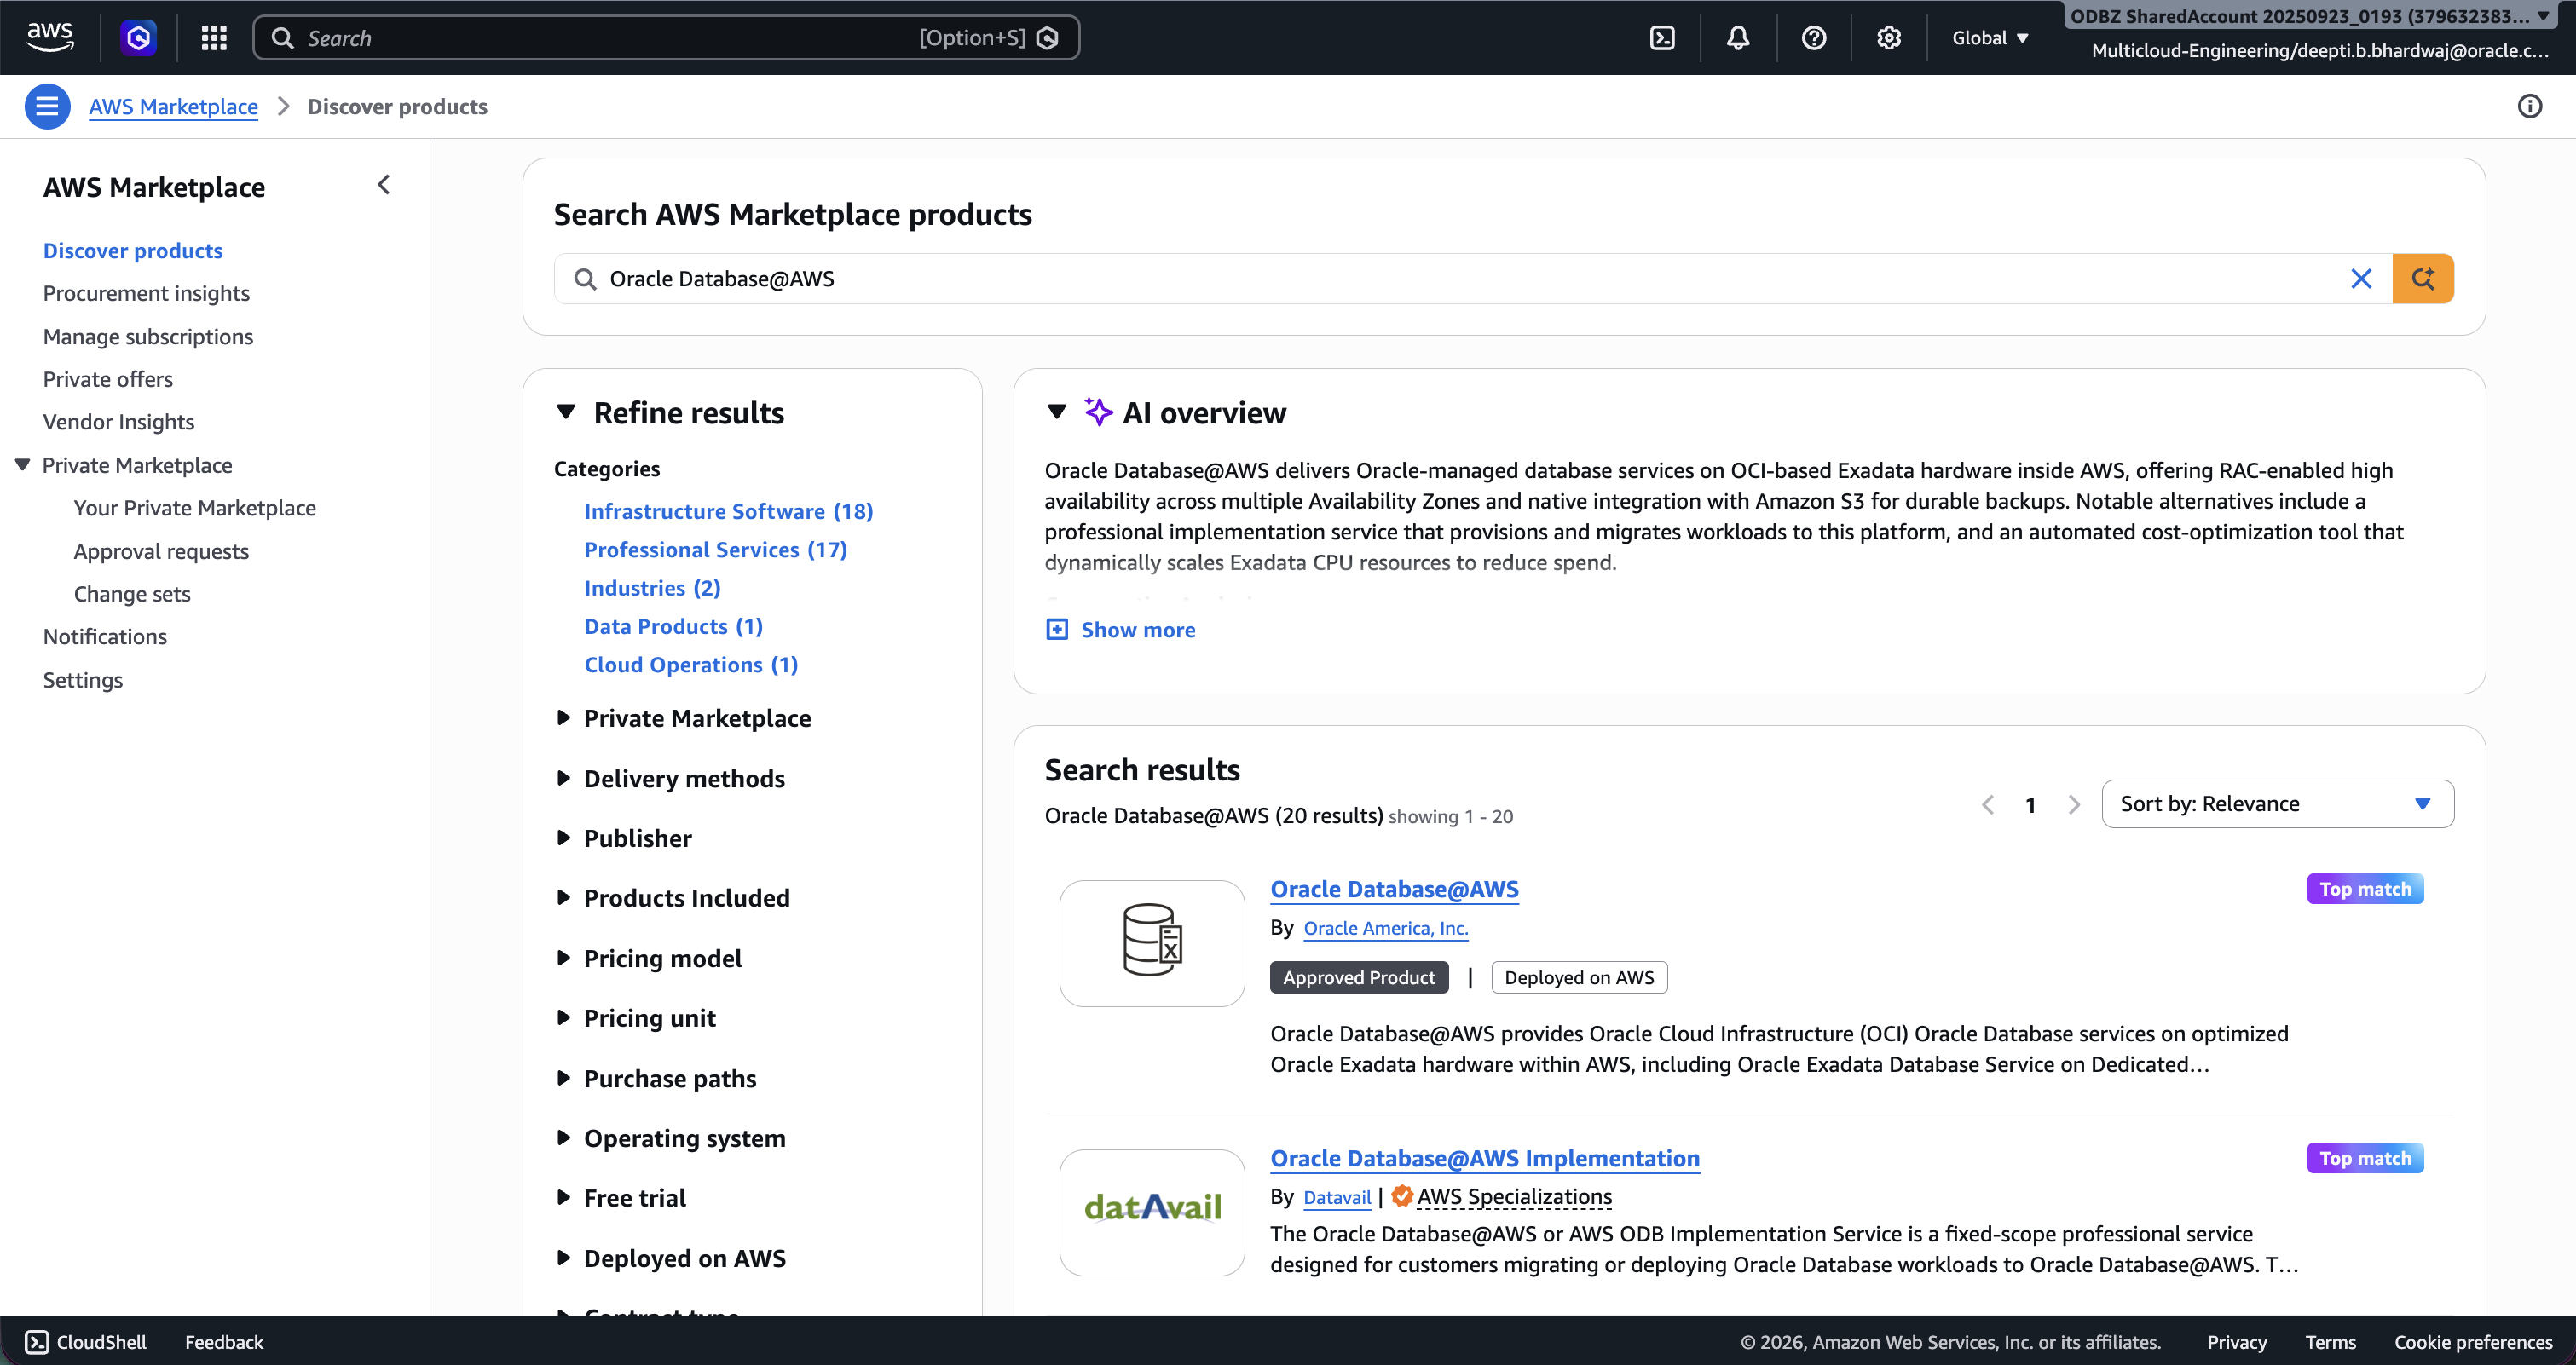Open the Datavail logo thumbnail
Viewport: 2576px width, 1365px height.
pyautogui.click(x=1151, y=1211)
